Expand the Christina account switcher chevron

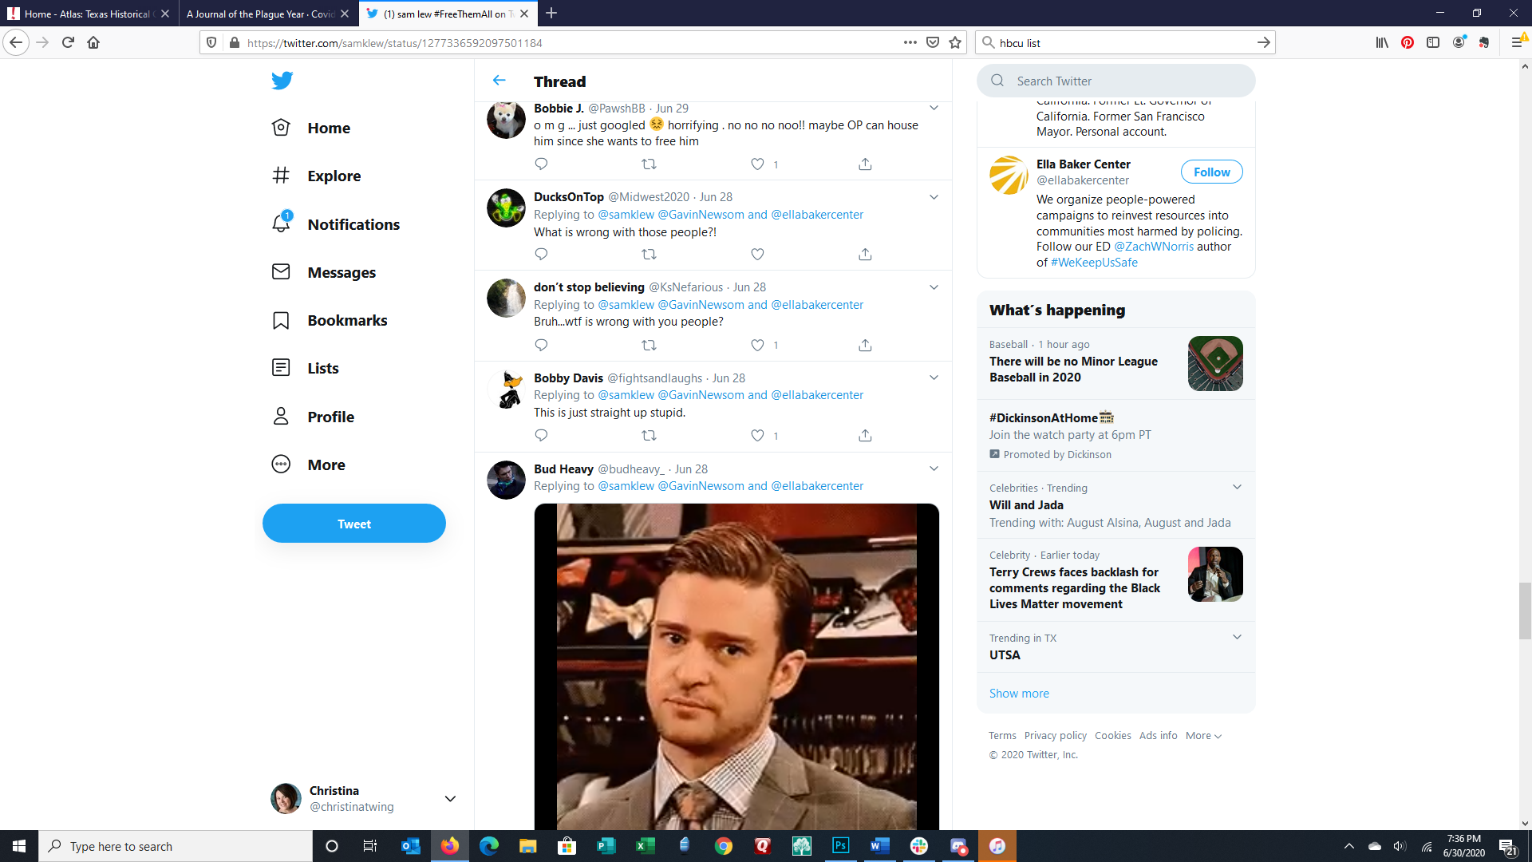(x=450, y=798)
